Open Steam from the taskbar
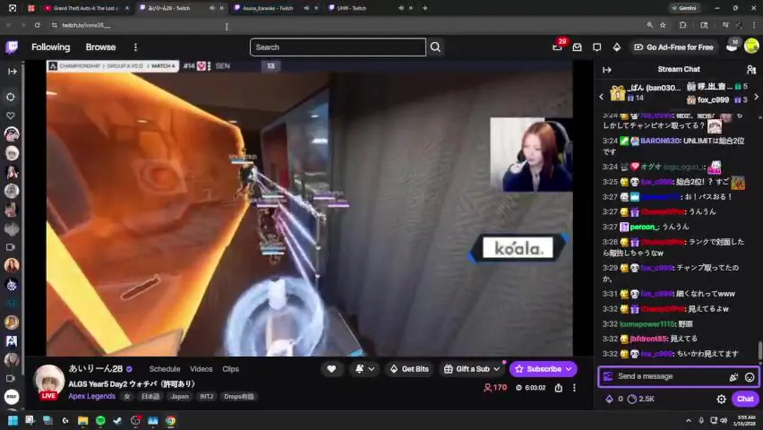Image resolution: width=763 pixels, height=430 pixels. click(118, 420)
